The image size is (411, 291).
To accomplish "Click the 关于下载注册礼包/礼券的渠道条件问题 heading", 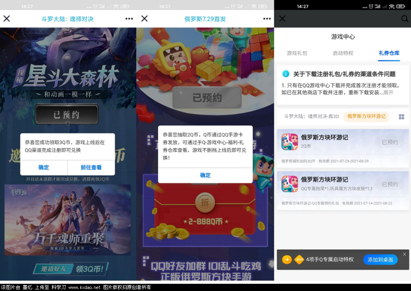I will (x=344, y=74).
